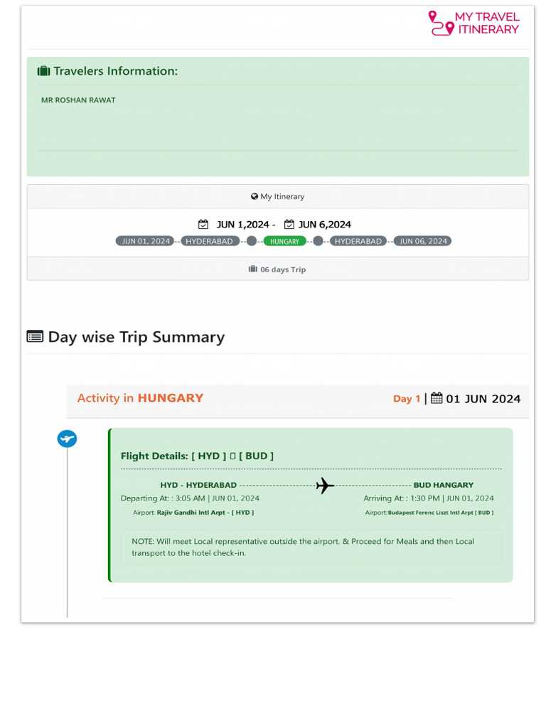Click the Day 1 label

tap(407, 399)
